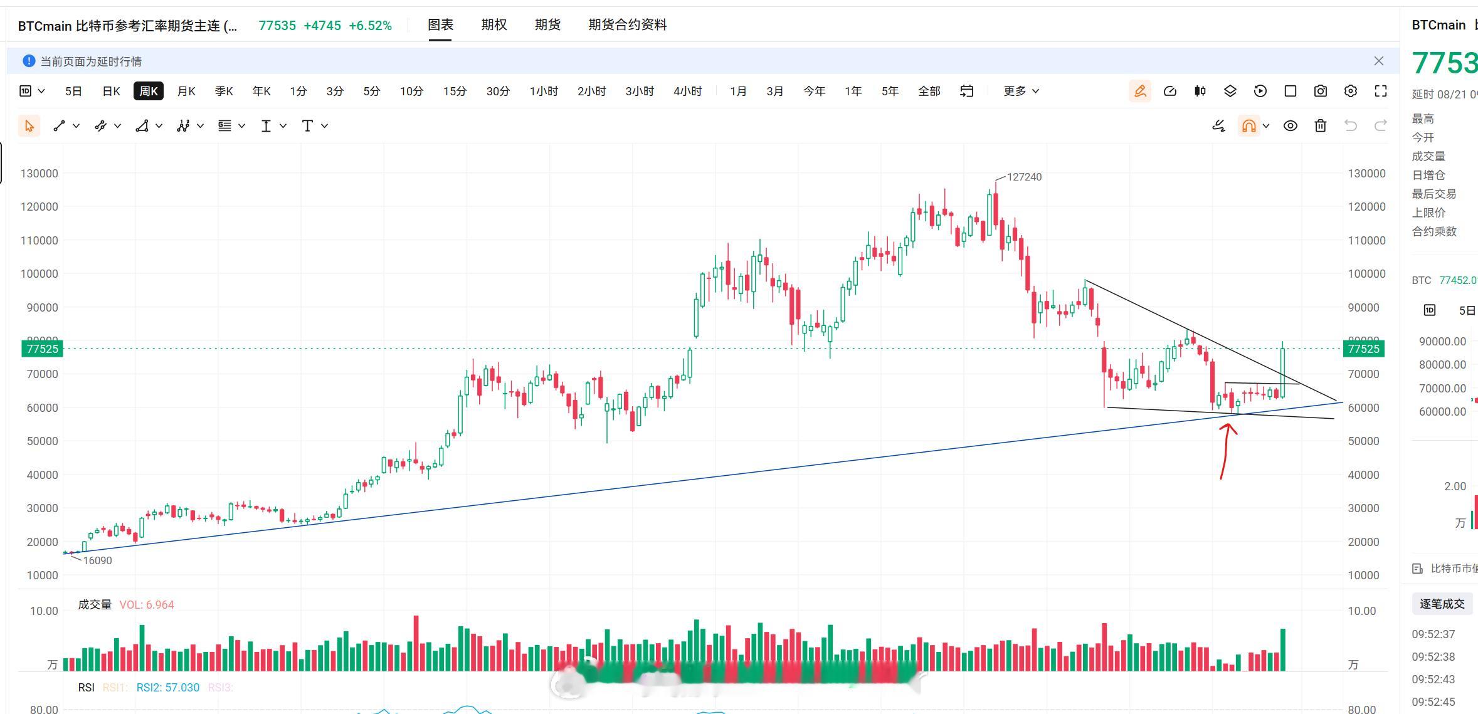This screenshot has width=1478, height=714.
Task: Toggle the magnet snap mode
Action: pyautogui.click(x=1248, y=126)
